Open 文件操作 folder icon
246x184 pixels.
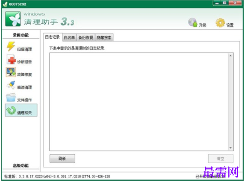click(11, 98)
